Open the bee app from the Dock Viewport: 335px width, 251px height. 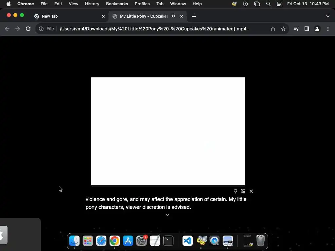point(201,241)
